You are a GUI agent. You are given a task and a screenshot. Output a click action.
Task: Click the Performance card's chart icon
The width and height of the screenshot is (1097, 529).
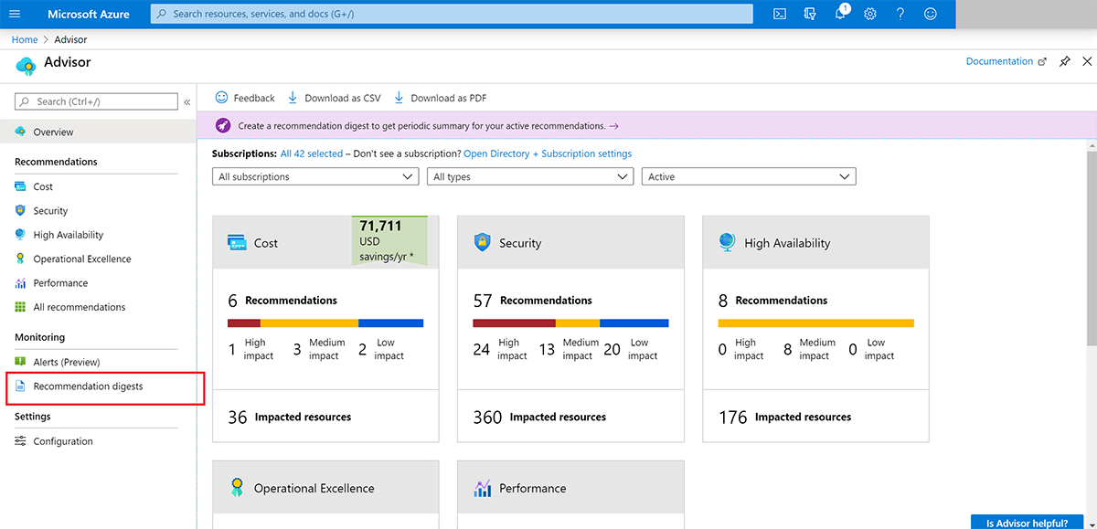(x=483, y=489)
